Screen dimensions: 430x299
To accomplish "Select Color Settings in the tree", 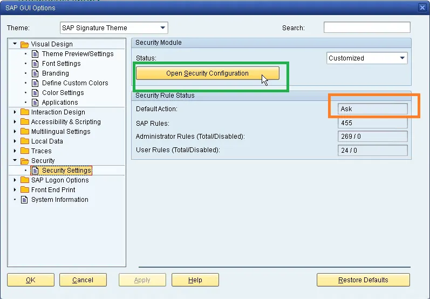I will 63,93.
